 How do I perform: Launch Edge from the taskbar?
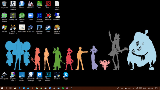[19, 88]
